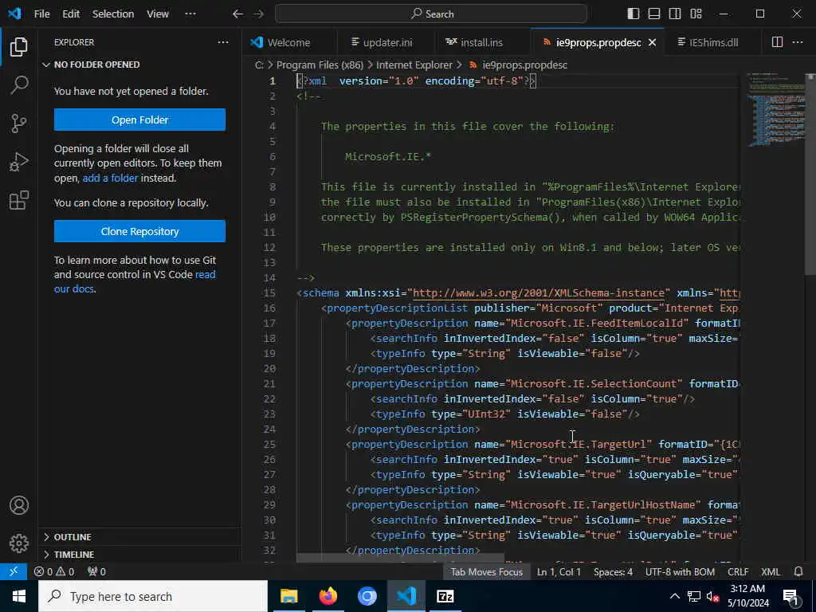Click Ln 1, Col 1 status item
Screen dimensions: 816x612
click(x=559, y=571)
